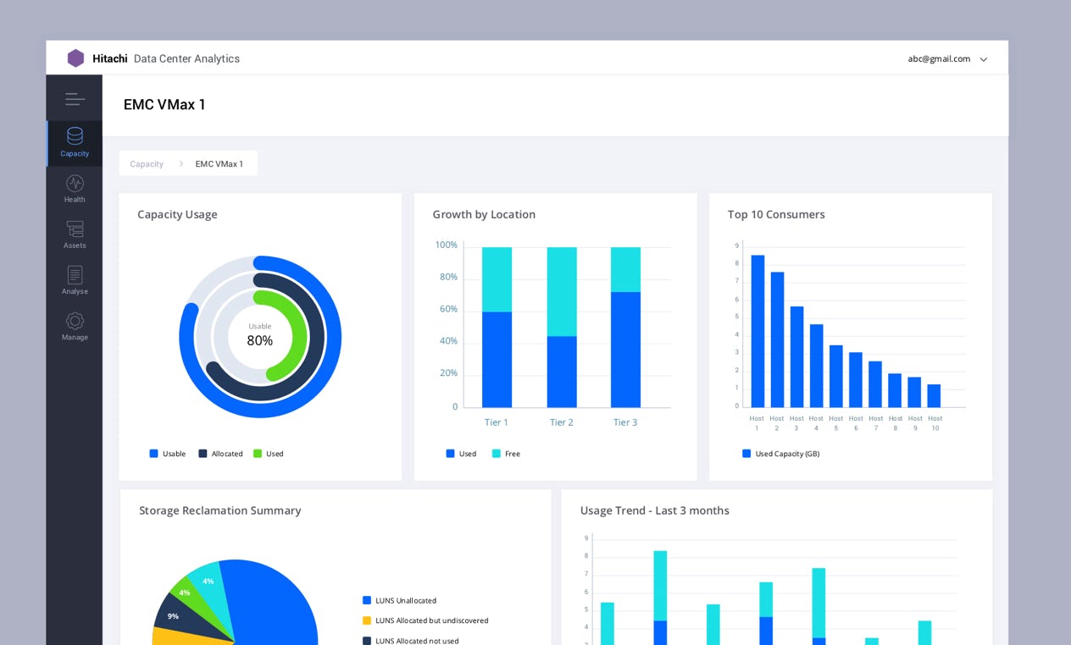Viewport: 1071px width, 645px height.
Task: Click the Capacity breadcrumb link
Action: click(x=147, y=164)
